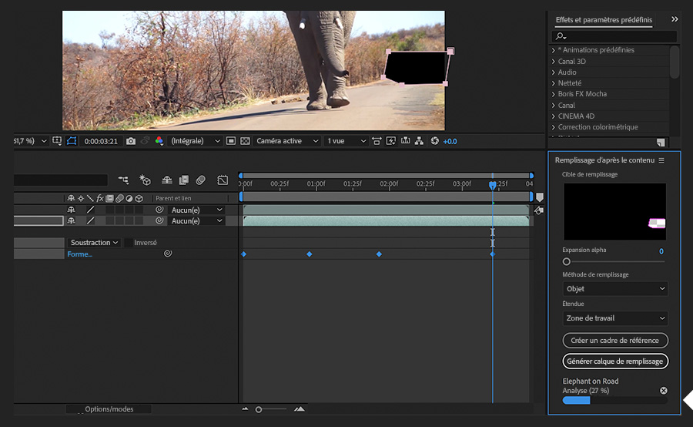
Task: Click the Expansion alpha slider handle
Action: (567, 261)
